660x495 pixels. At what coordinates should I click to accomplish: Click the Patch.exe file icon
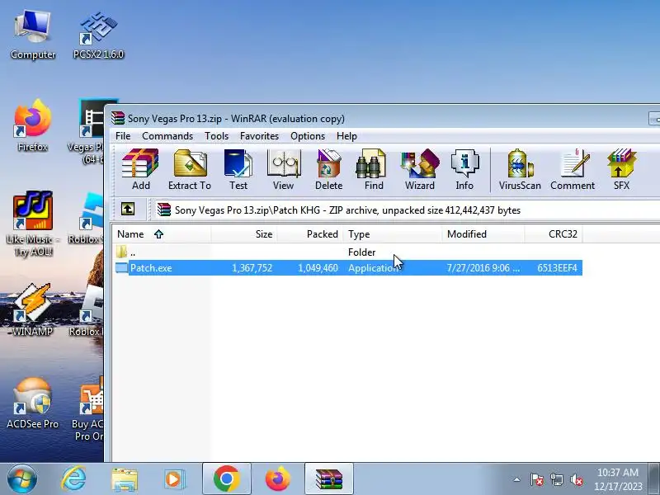(121, 267)
